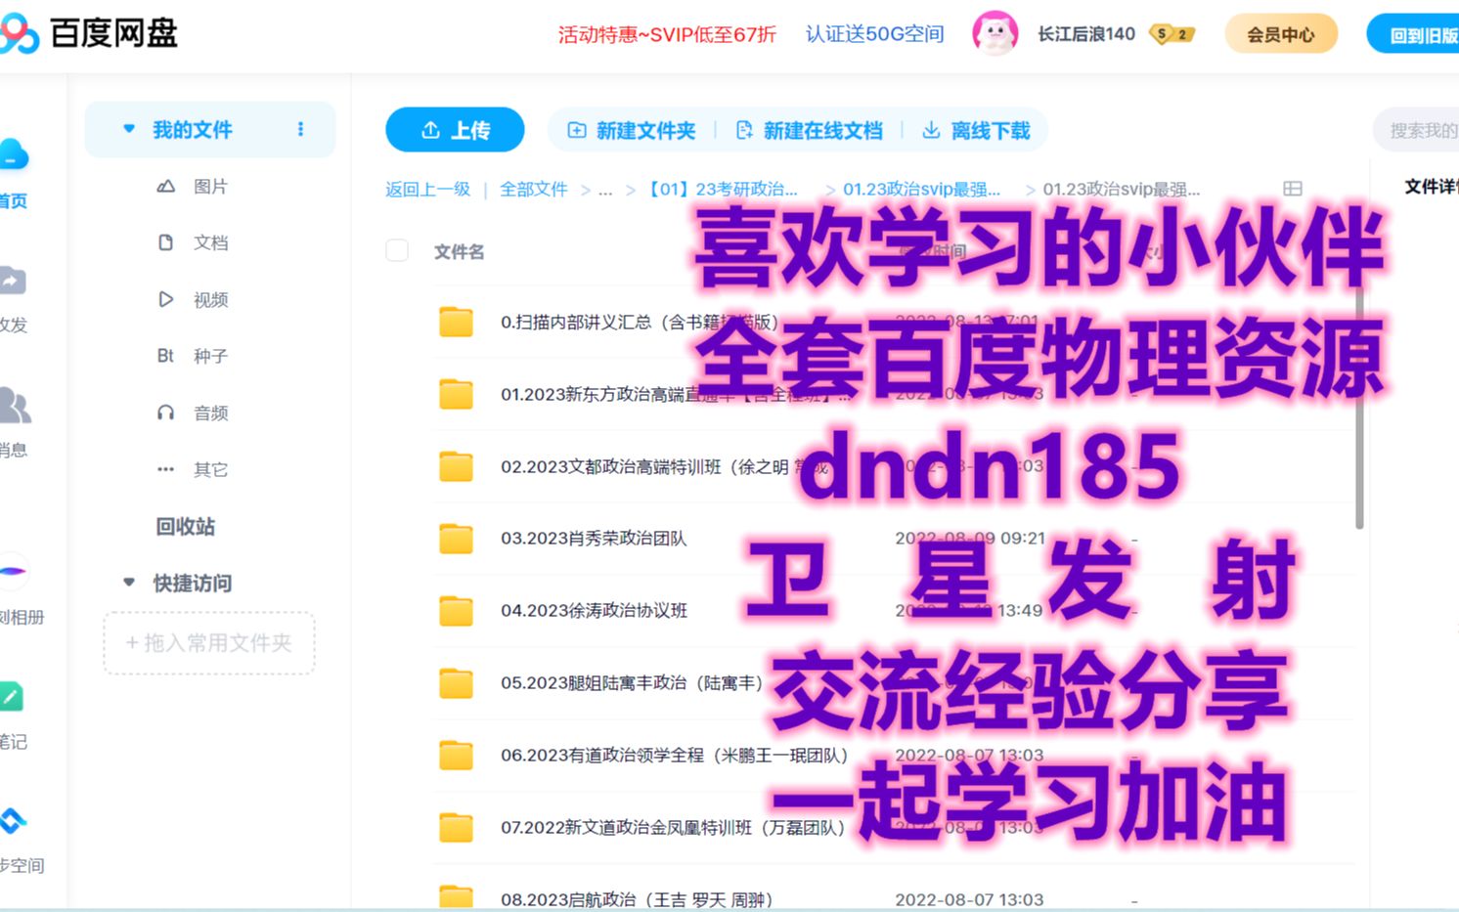Viewport: 1459px width, 912px height.
Task: Click 新建文件夹 button
Action: point(632,130)
